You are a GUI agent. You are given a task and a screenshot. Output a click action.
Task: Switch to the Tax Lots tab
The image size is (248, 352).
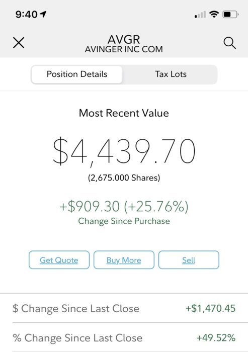171,74
